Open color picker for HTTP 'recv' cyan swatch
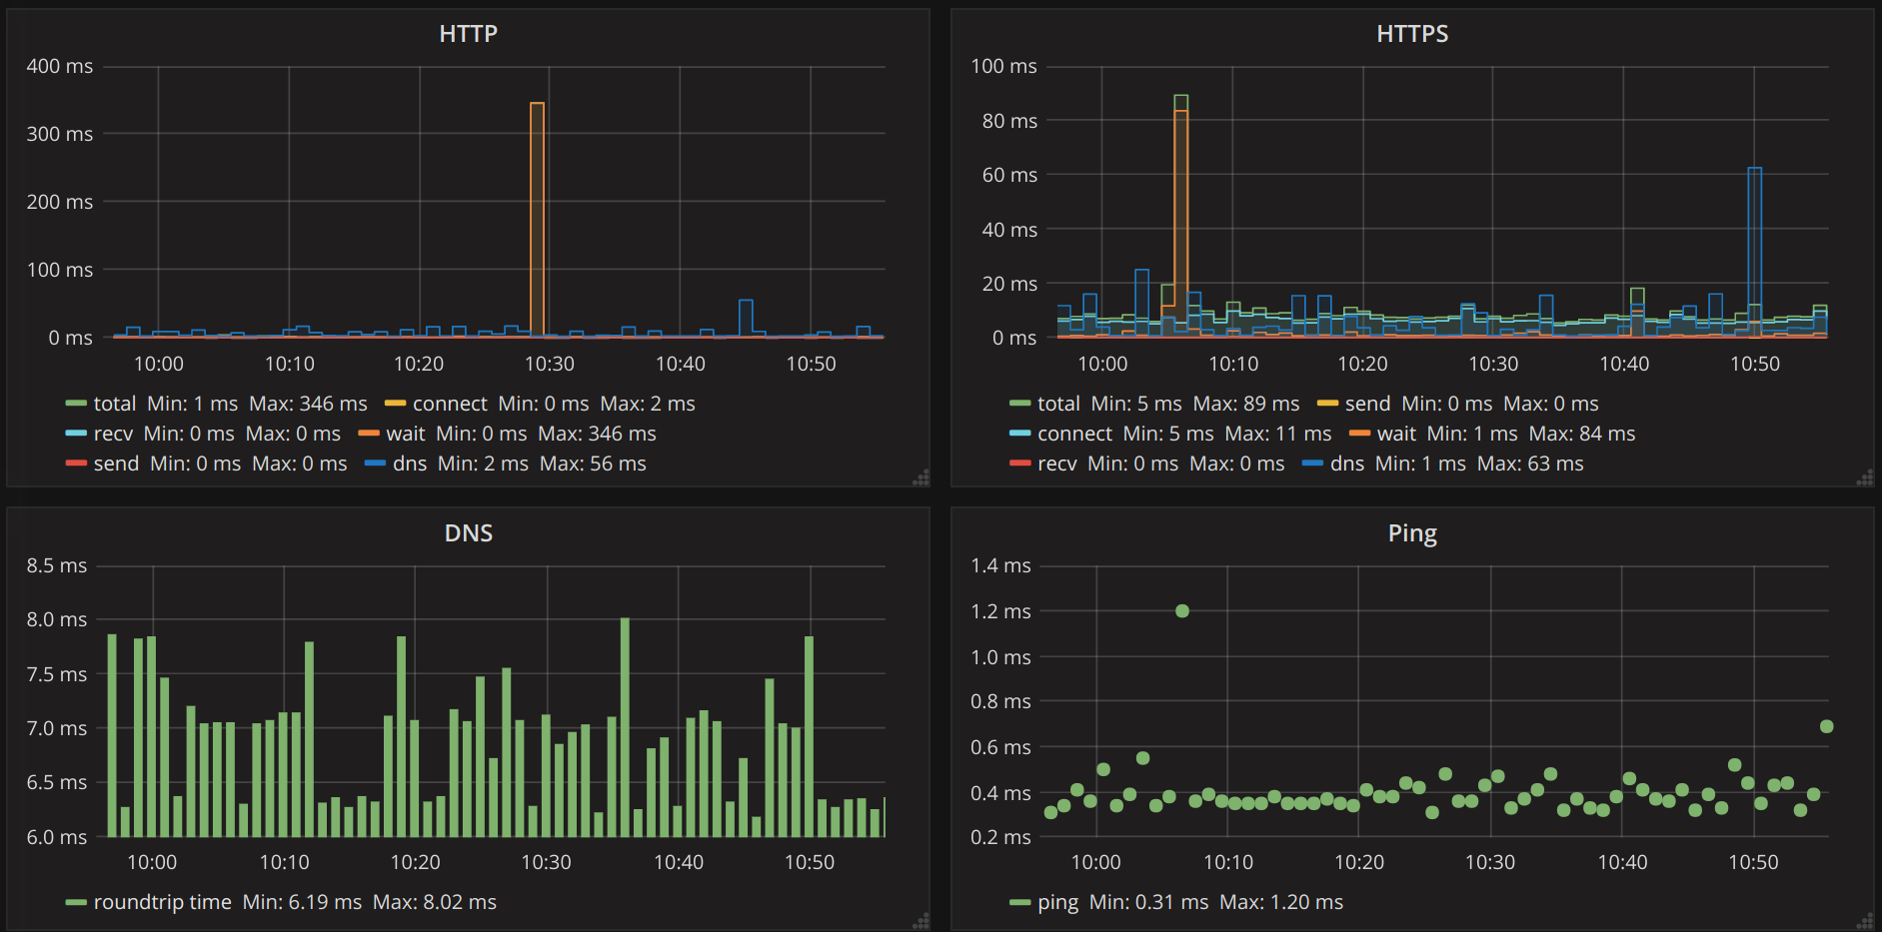 [x=76, y=434]
